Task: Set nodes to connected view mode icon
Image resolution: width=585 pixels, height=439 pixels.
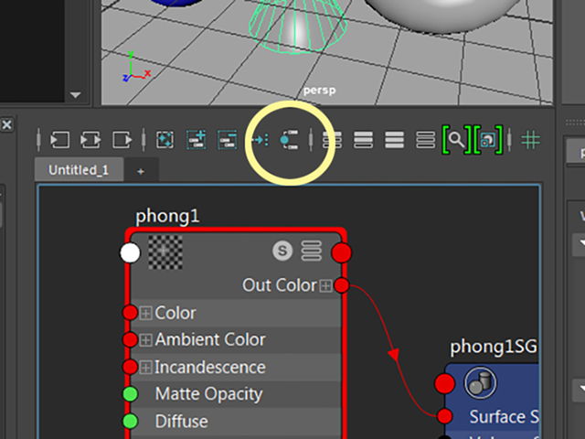Action: tap(363, 140)
